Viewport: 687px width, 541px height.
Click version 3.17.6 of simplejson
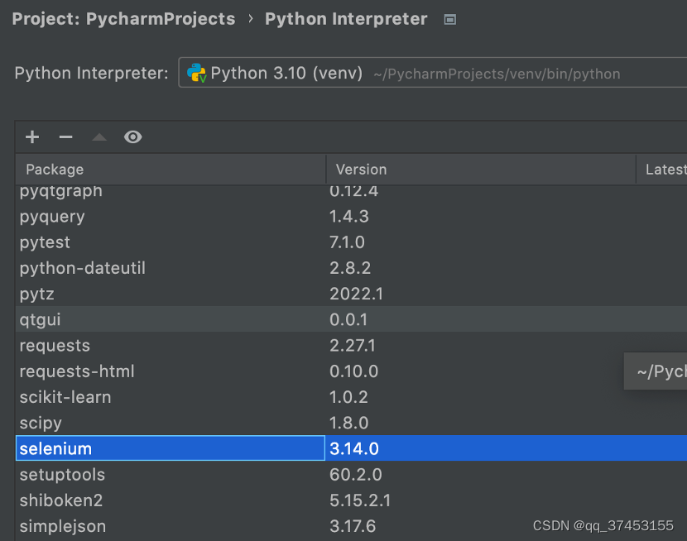click(x=353, y=526)
